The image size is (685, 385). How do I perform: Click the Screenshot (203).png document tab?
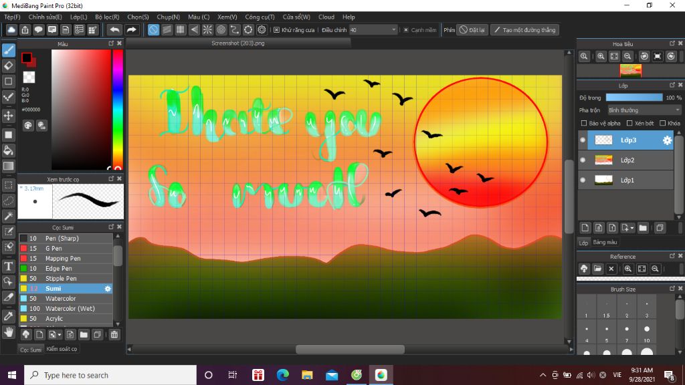click(x=238, y=43)
